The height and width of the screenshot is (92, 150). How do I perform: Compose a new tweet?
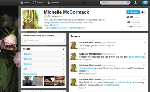tap(145, 2)
